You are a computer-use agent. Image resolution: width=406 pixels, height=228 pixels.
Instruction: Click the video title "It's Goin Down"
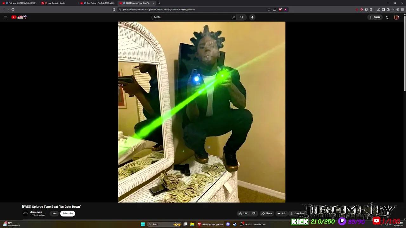click(x=51, y=206)
